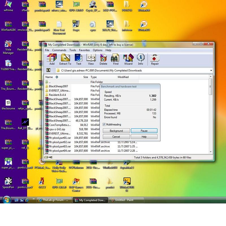Click the Windows Start orb
This screenshot has height=226, width=226.
6,200
